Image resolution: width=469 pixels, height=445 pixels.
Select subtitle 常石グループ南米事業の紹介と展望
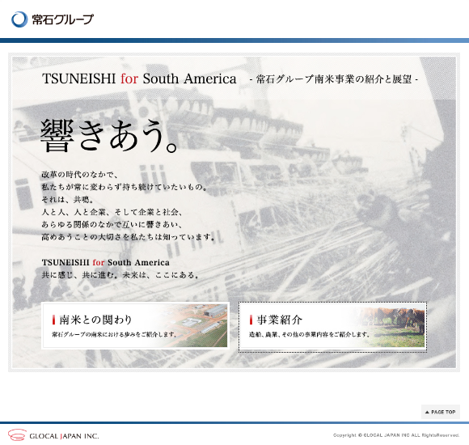[x=333, y=79]
